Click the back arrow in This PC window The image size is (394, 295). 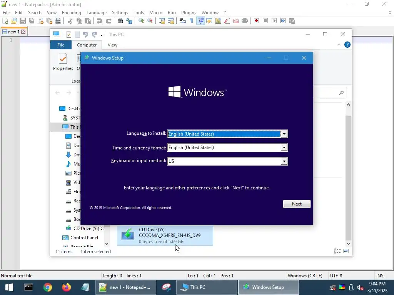(x=57, y=93)
